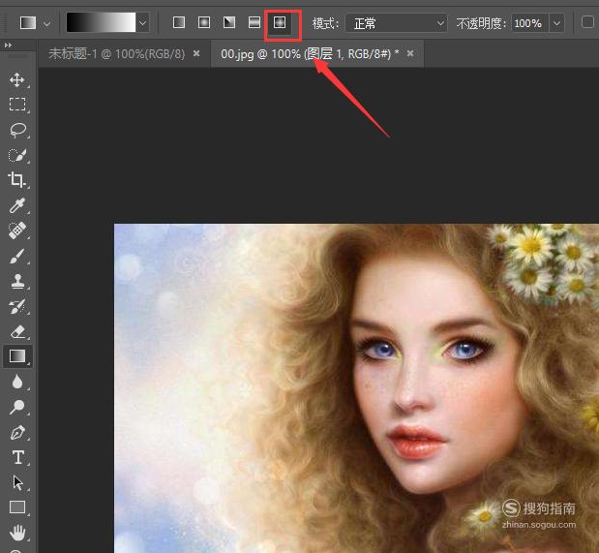Screen dimensions: 599x553
Task: Switch to the 00.jpg document tab
Action: (310, 54)
